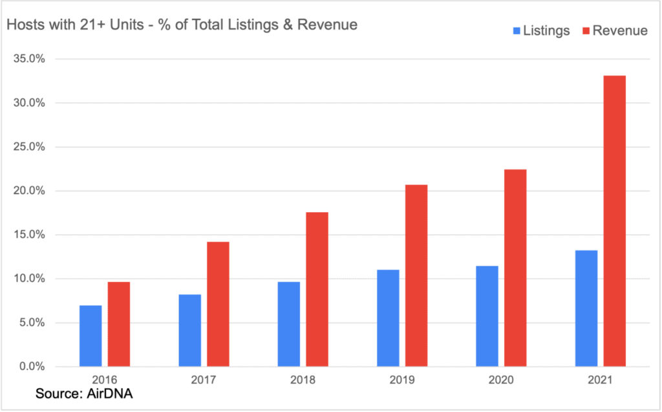The height and width of the screenshot is (412, 662).
Task: Click the 0.0% y-axis label
Action: pos(29,367)
